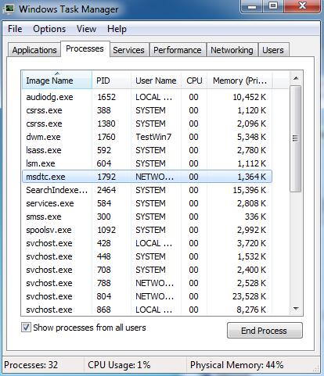Click Physical Memory: 44% status entry
Screen dimensions: 324x376
(x=237, y=365)
